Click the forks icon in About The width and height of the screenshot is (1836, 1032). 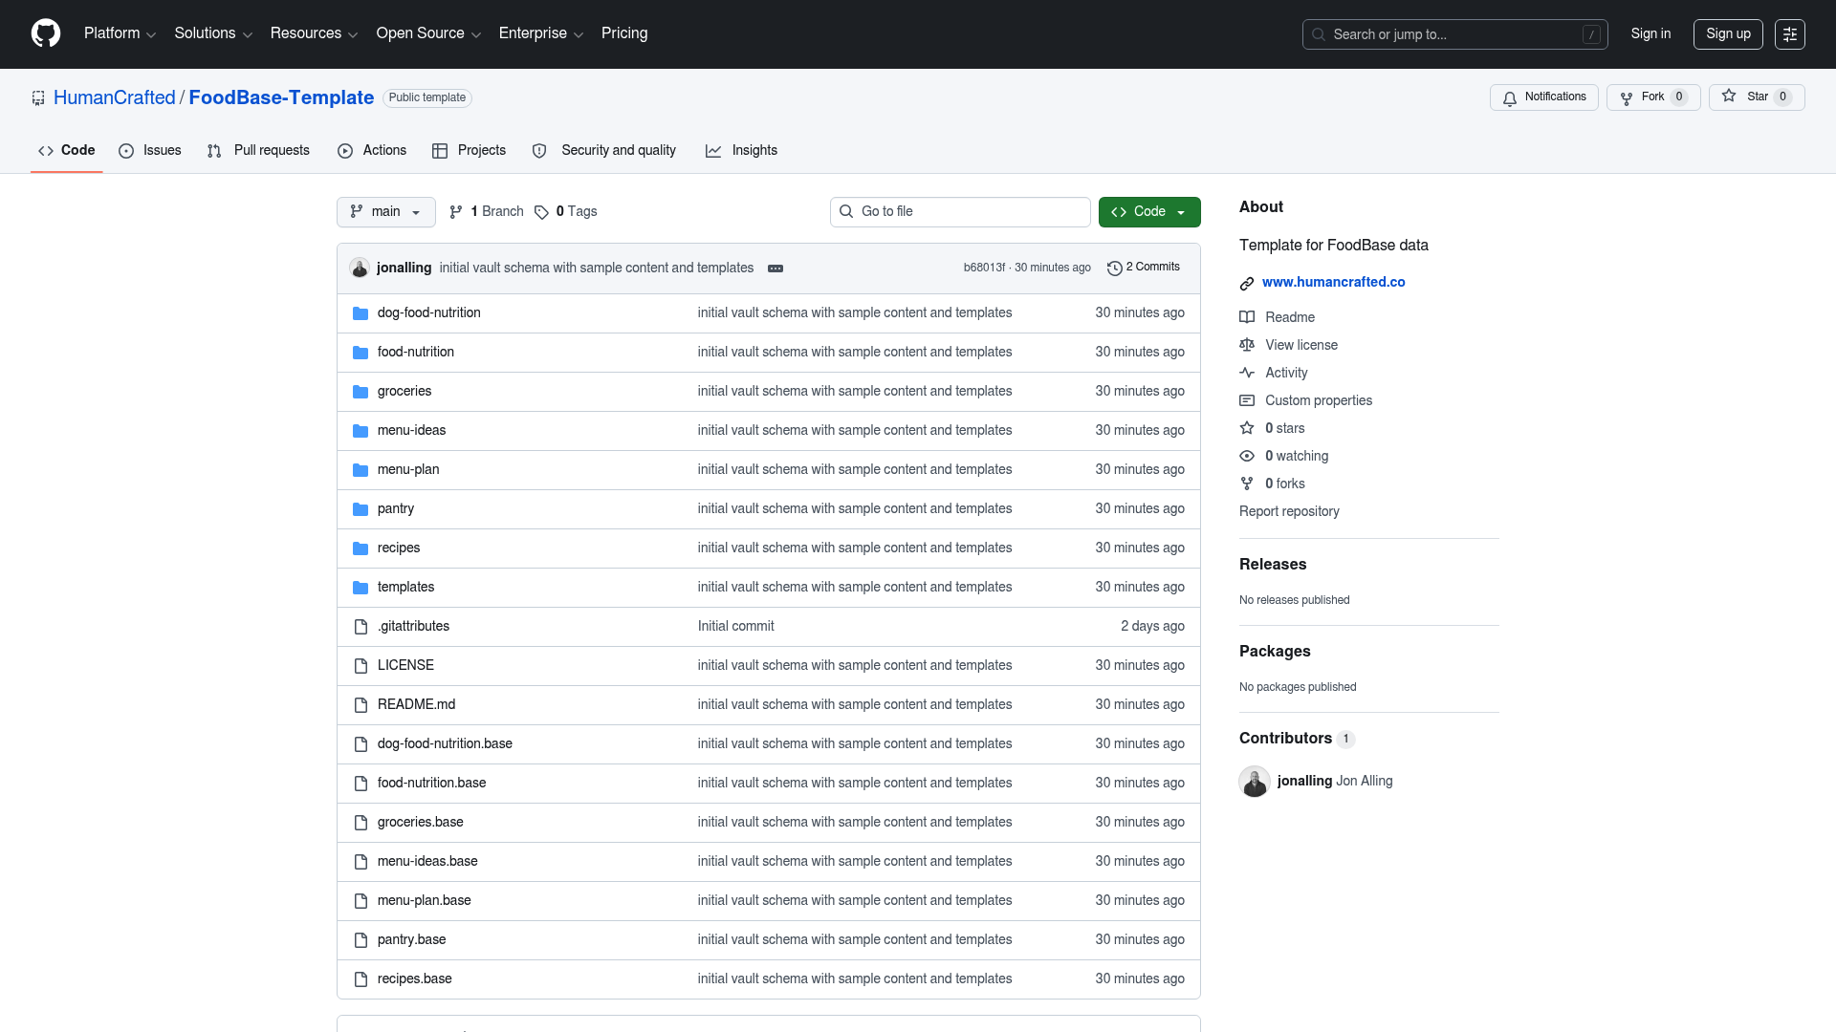(x=1247, y=484)
